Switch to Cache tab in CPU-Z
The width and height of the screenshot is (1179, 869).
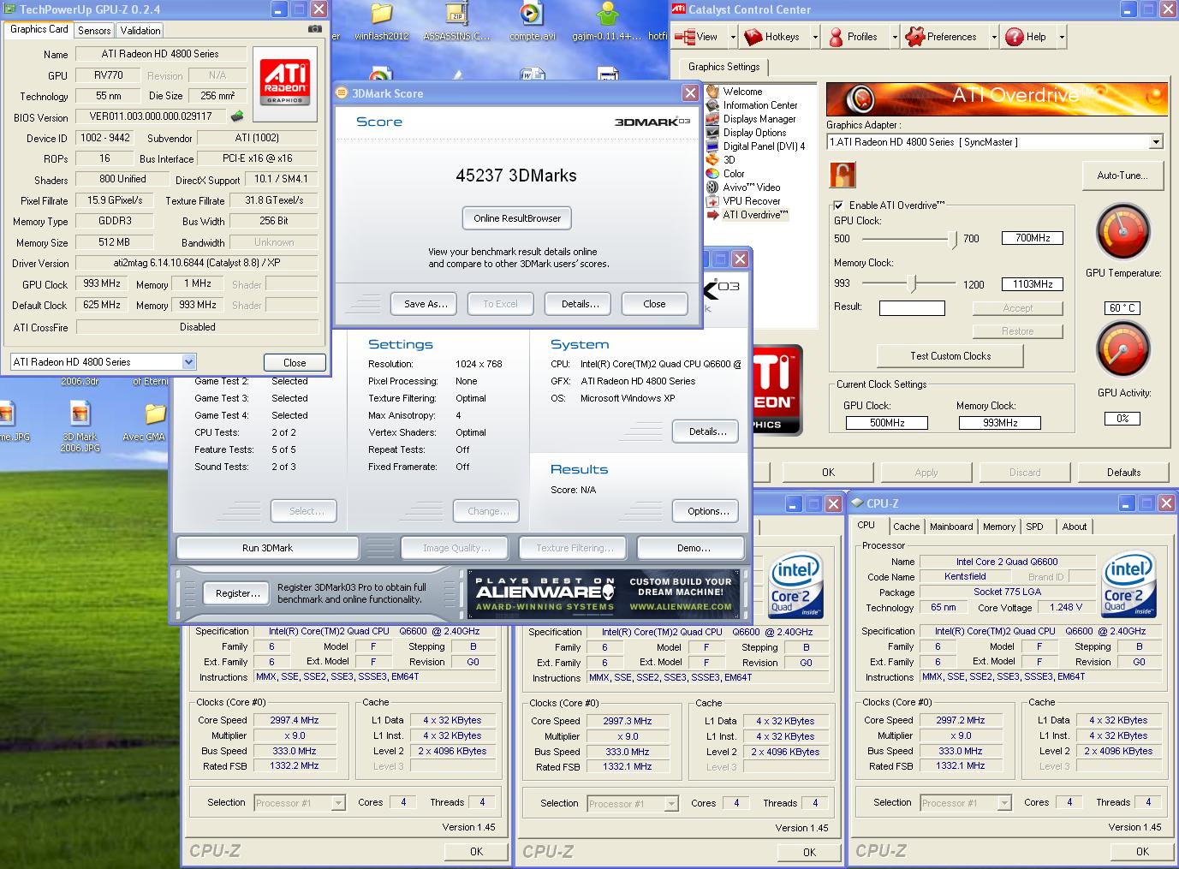click(x=906, y=527)
